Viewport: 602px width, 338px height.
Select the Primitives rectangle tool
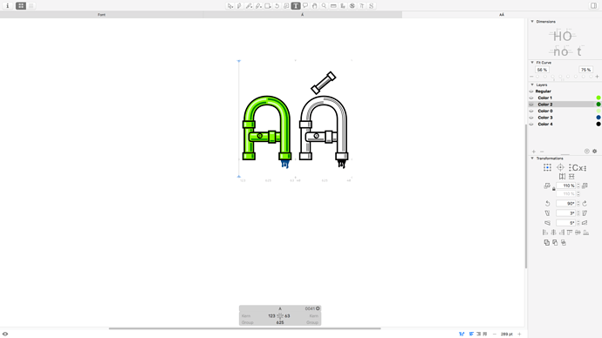coord(268,6)
